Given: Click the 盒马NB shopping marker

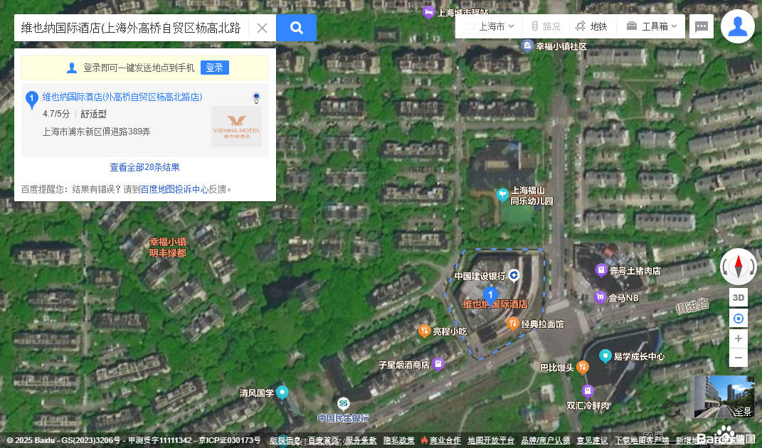Looking at the screenshot, I should 600,297.
